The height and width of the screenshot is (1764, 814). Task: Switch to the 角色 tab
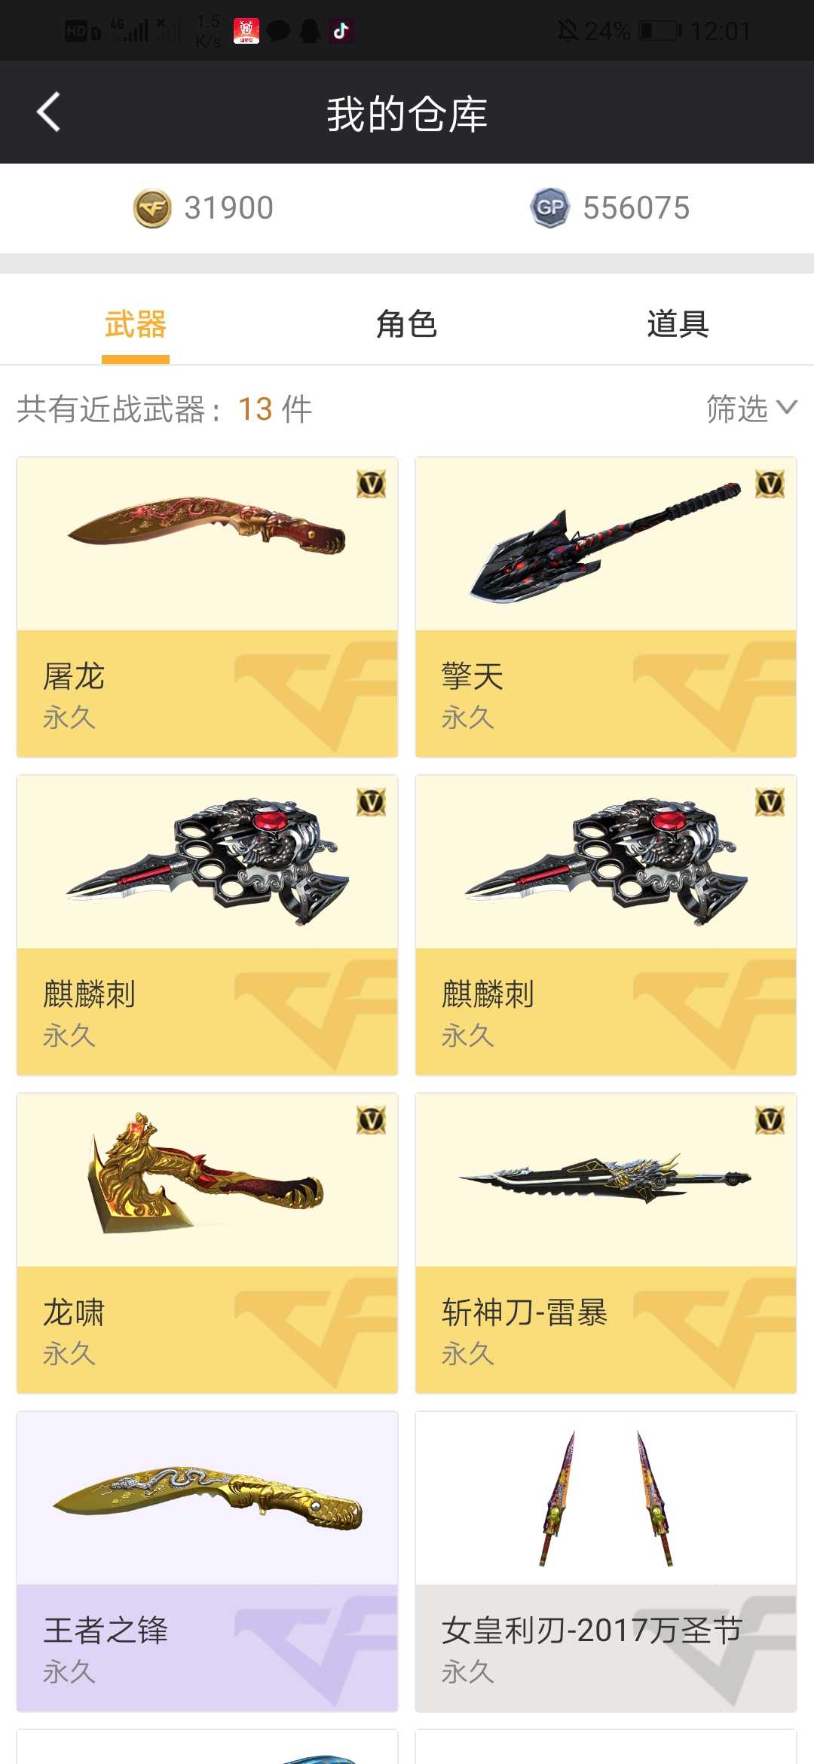pyautogui.click(x=407, y=324)
